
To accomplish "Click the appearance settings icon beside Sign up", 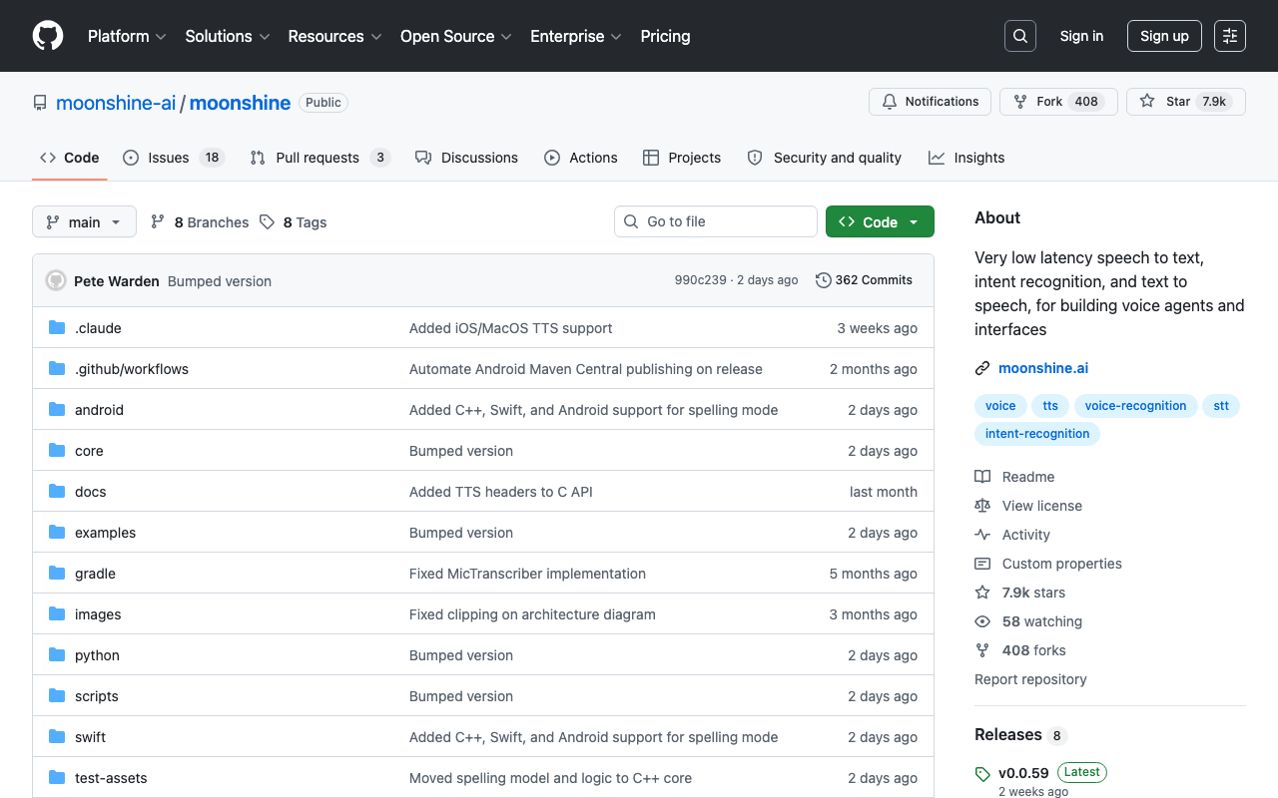I will coord(1230,36).
